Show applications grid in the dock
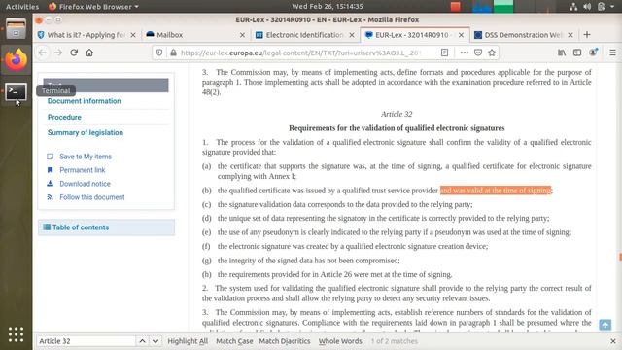Image resolution: width=622 pixels, height=350 pixels. pyautogui.click(x=16, y=334)
